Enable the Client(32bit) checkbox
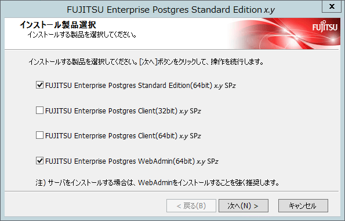This screenshot has height=221, width=345. click(39, 110)
